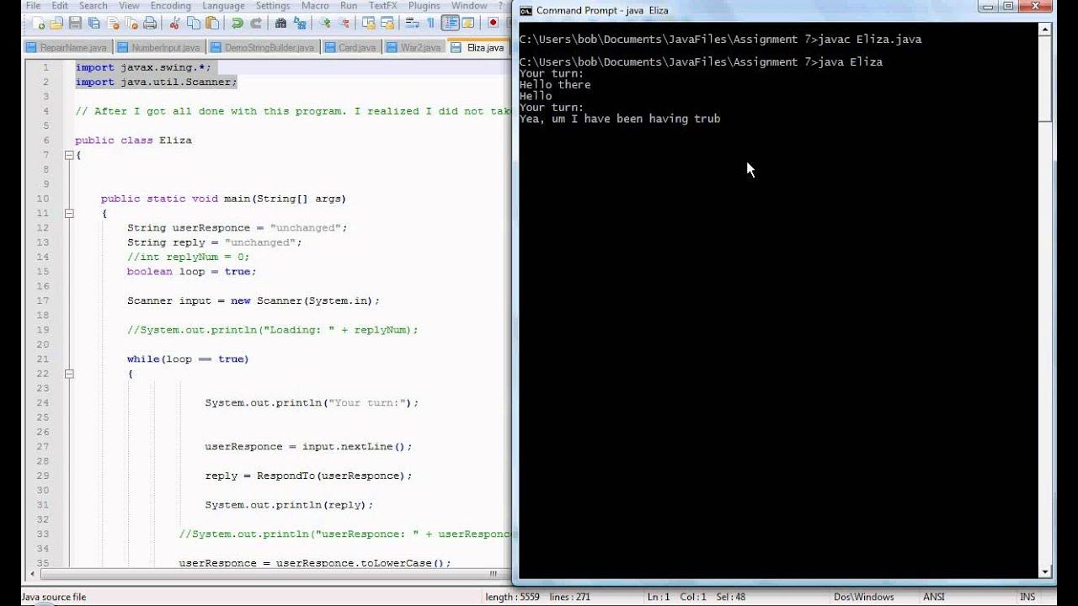The height and width of the screenshot is (606, 1078).
Task: Collapse the main method fold at line 11
Action: point(69,213)
